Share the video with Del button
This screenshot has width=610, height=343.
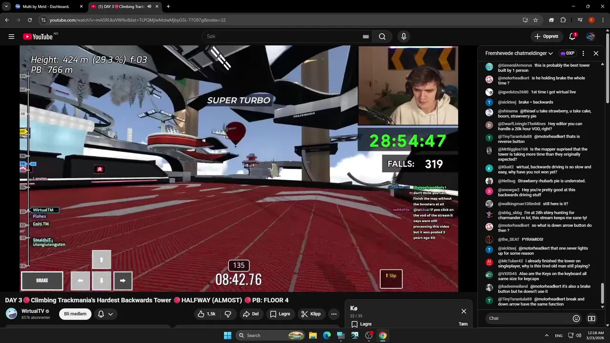pos(251,314)
